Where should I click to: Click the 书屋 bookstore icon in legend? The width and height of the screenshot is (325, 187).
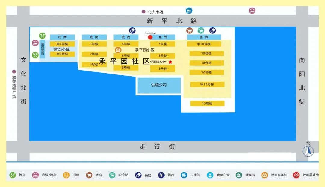point(66,175)
